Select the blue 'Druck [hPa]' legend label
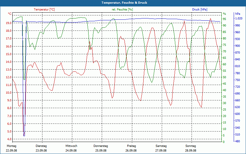This screenshot has width=246, height=154. click(200, 10)
